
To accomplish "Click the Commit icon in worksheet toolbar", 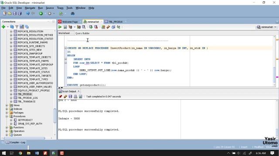I will [91, 27].
